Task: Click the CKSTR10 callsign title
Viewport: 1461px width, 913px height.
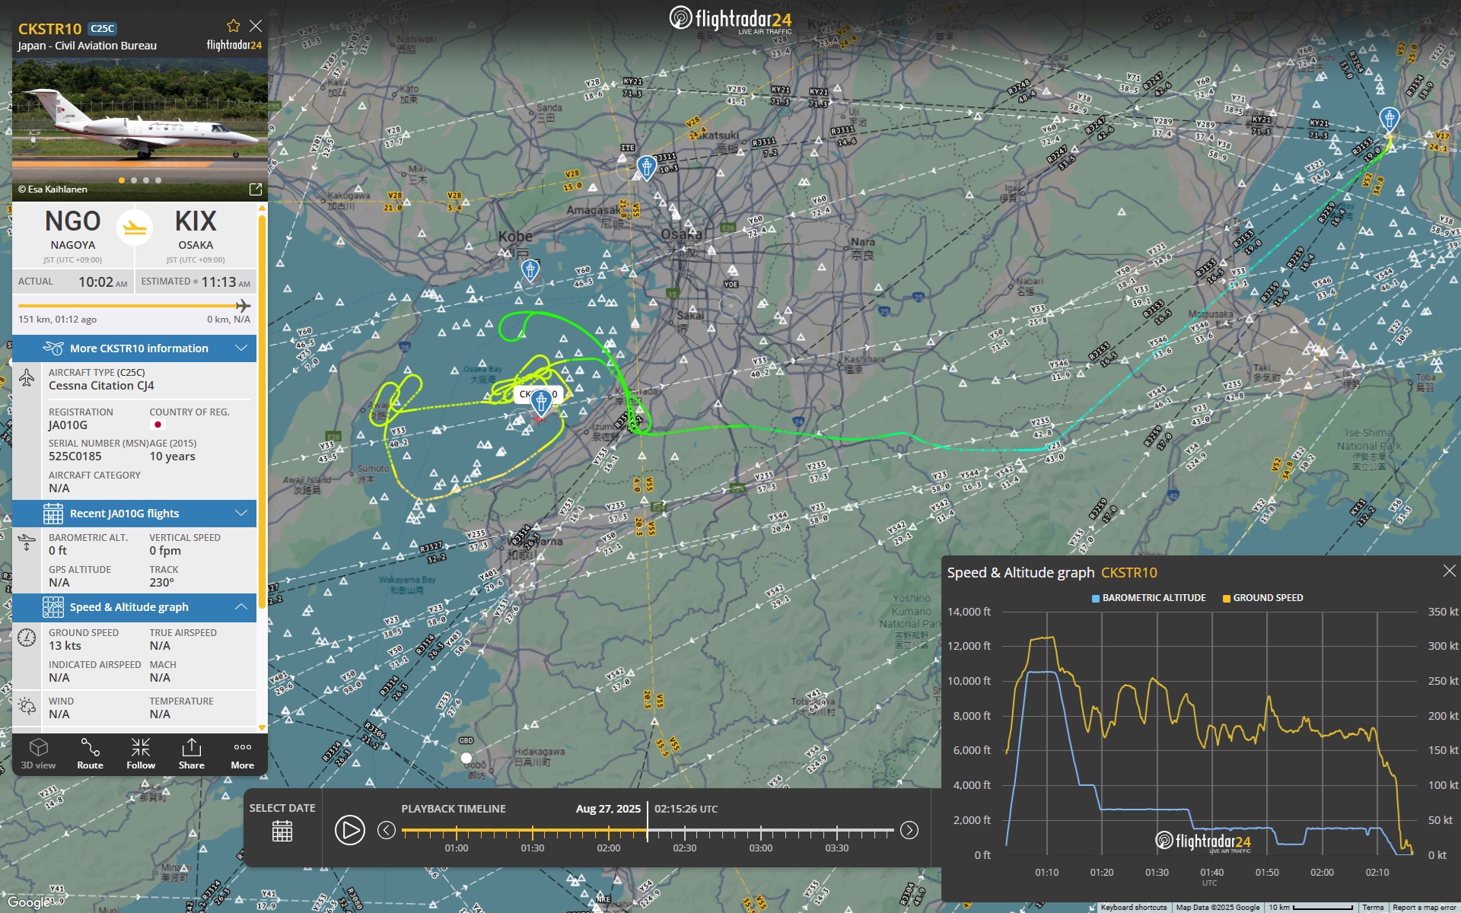Action: (49, 29)
